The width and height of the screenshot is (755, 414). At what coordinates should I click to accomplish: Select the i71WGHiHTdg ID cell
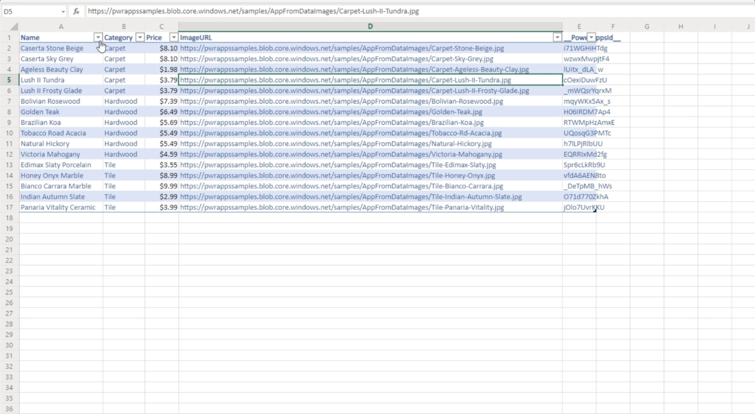[x=579, y=48]
